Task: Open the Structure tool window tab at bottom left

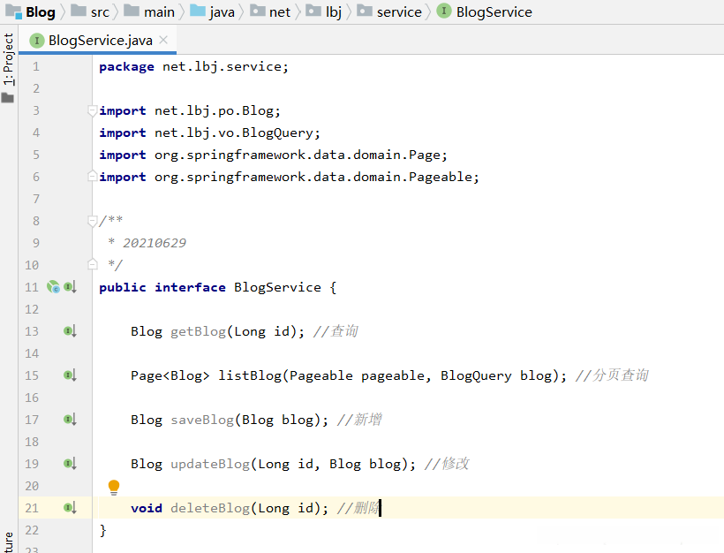Action: coord(8,542)
